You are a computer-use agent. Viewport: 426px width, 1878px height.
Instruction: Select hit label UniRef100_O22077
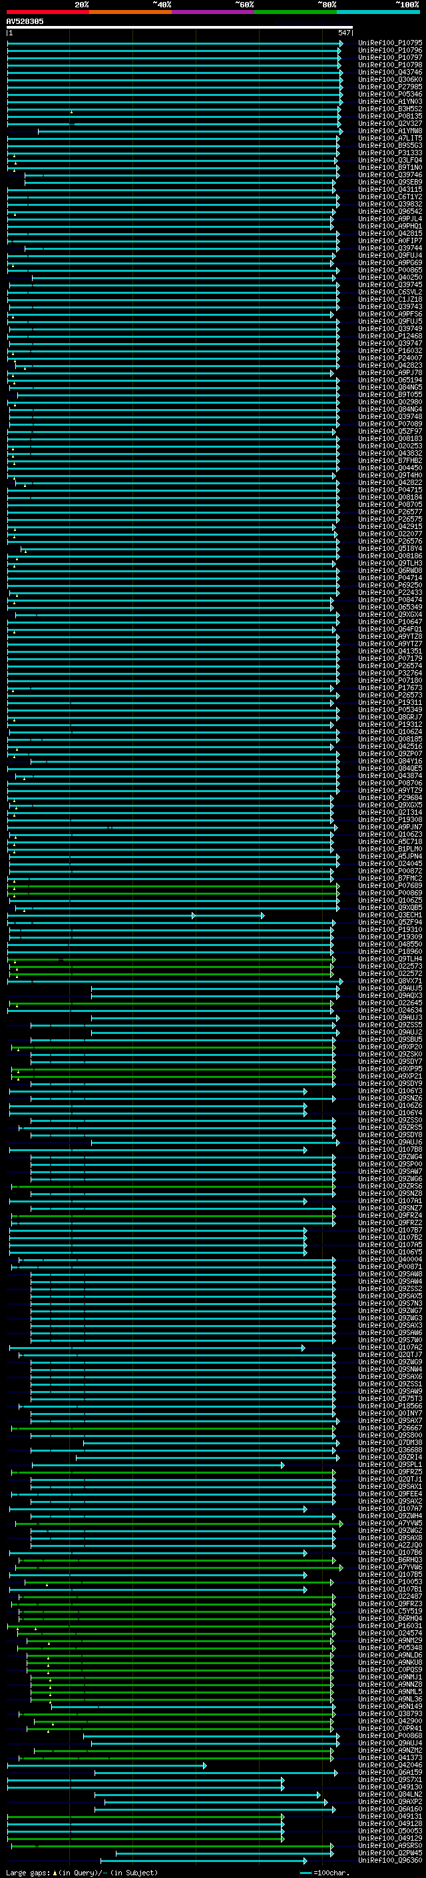(x=390, y=534)
